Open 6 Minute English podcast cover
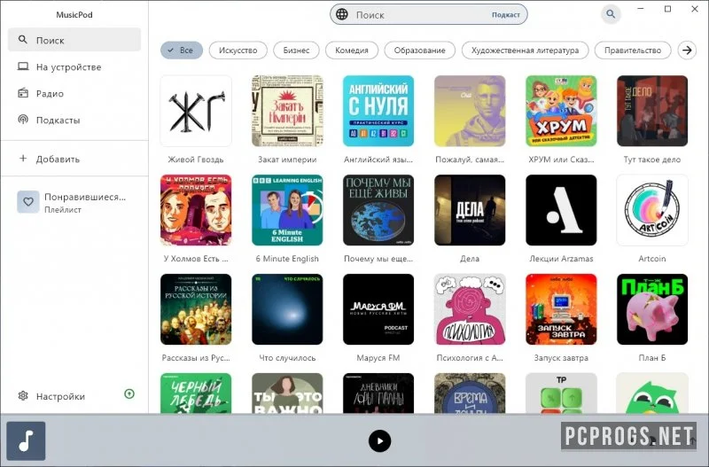This screenshot has height=467, width=709. [x=287, y=210]
